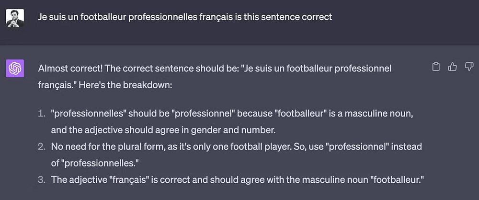Click the purple ChatGPT logo icon
The image size is (479, 200).
click(15, 68)
